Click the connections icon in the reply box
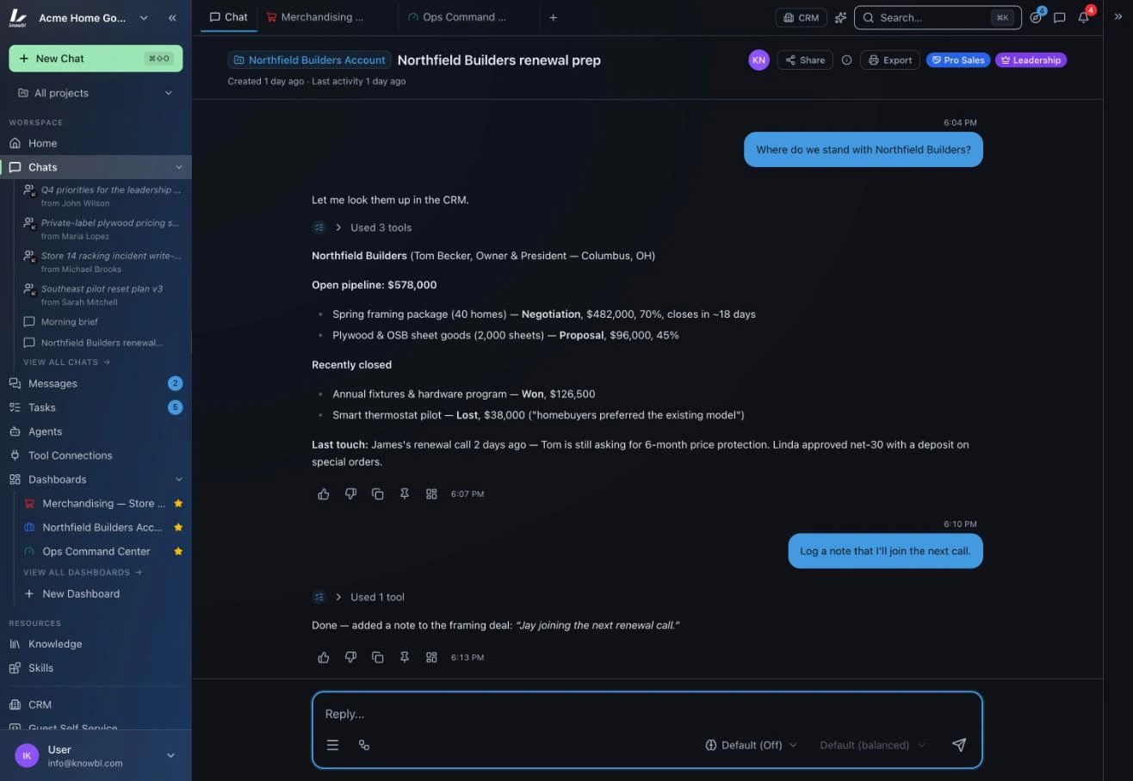This screenshot has height=781, width=1133. tap(364, 745)
